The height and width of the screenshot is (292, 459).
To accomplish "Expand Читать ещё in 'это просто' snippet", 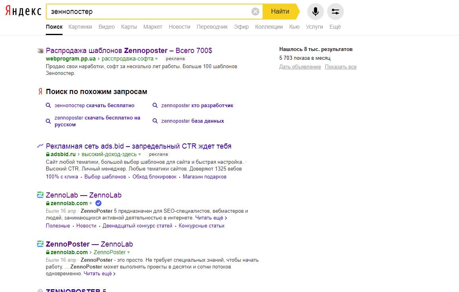I will 100,274.
